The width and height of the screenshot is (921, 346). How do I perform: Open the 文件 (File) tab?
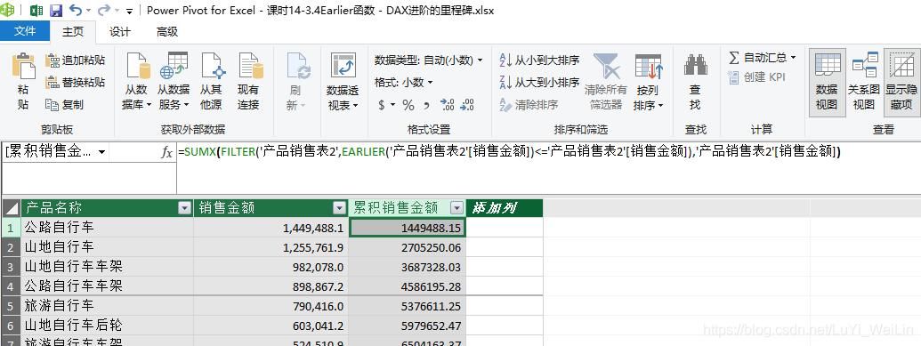pos(25,31)
